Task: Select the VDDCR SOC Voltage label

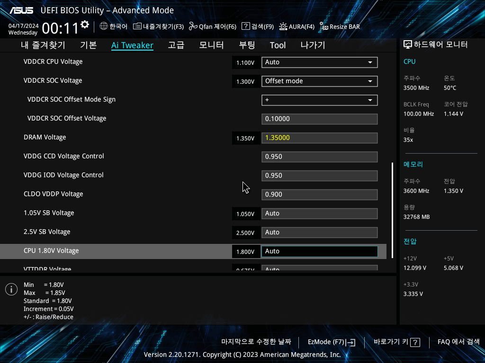Action: click(53, 80)
